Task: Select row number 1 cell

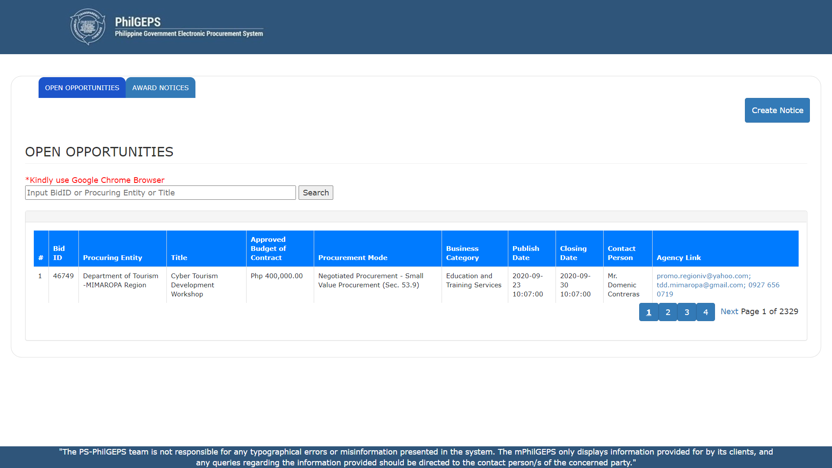Action: 41,285
